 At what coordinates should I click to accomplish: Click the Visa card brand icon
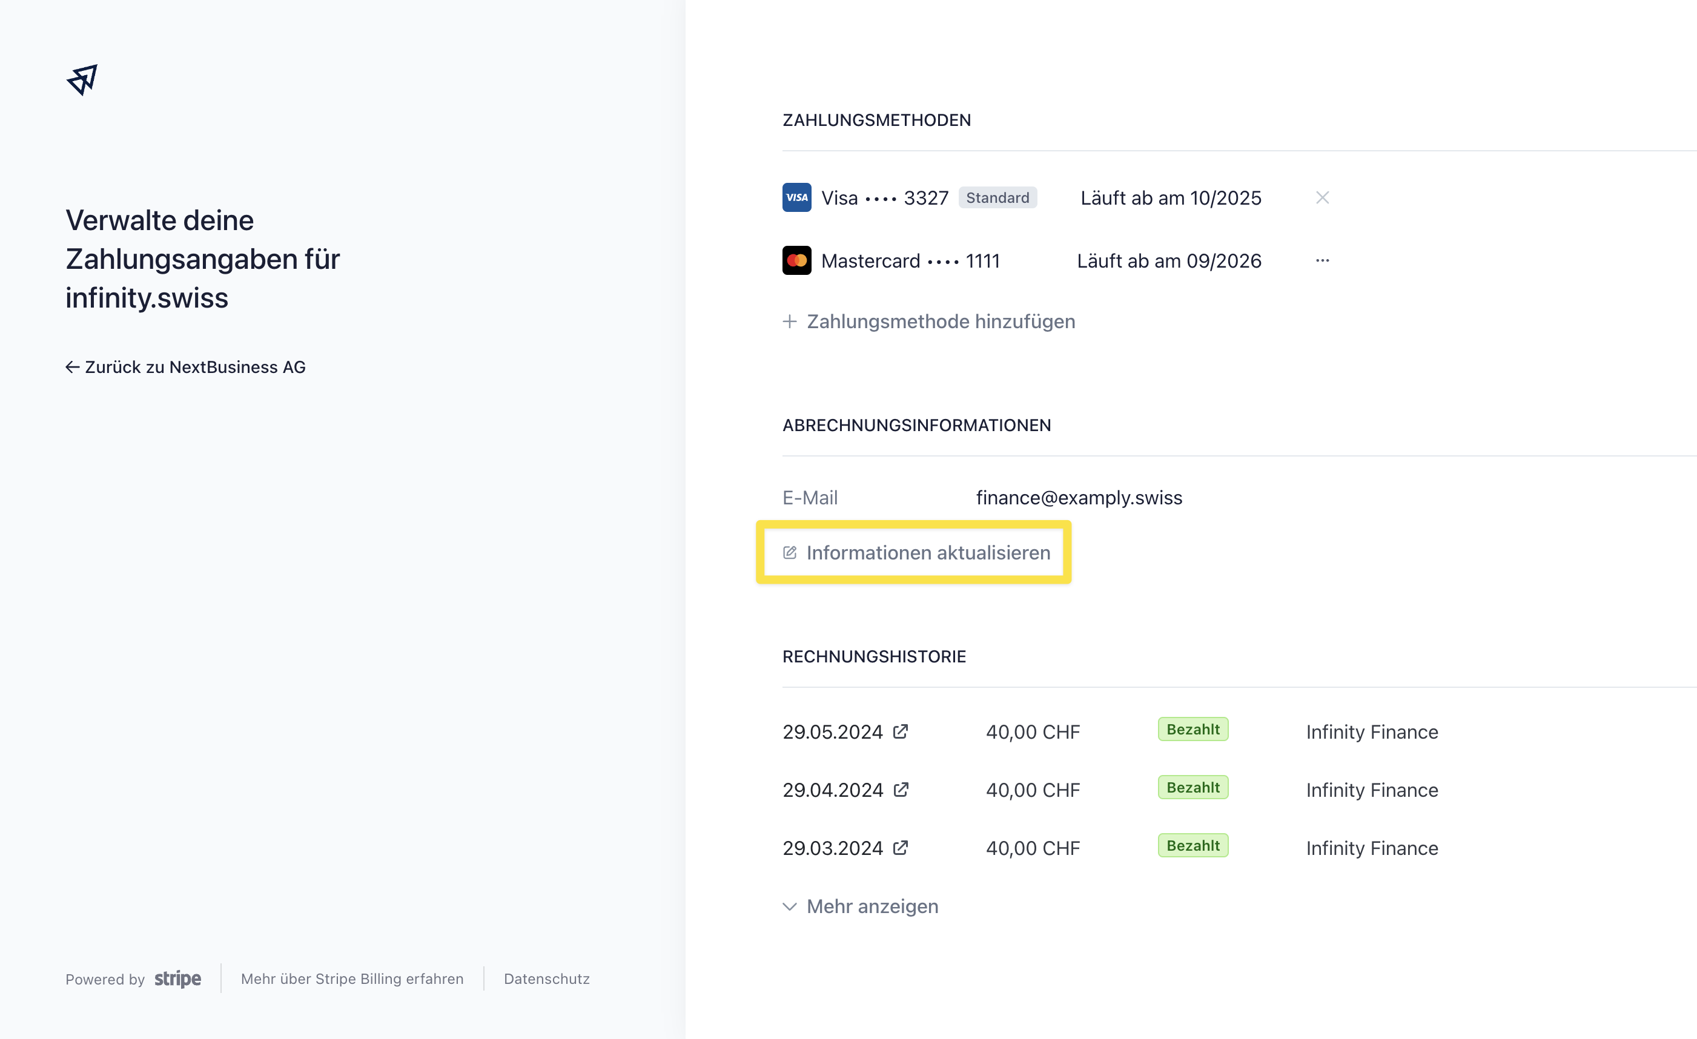point(796,197)
